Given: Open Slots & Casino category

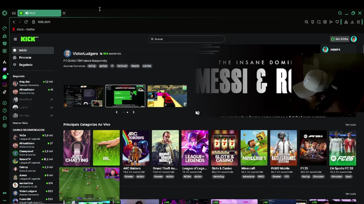Looking at the screenshot, I should (x=224, y=148).
